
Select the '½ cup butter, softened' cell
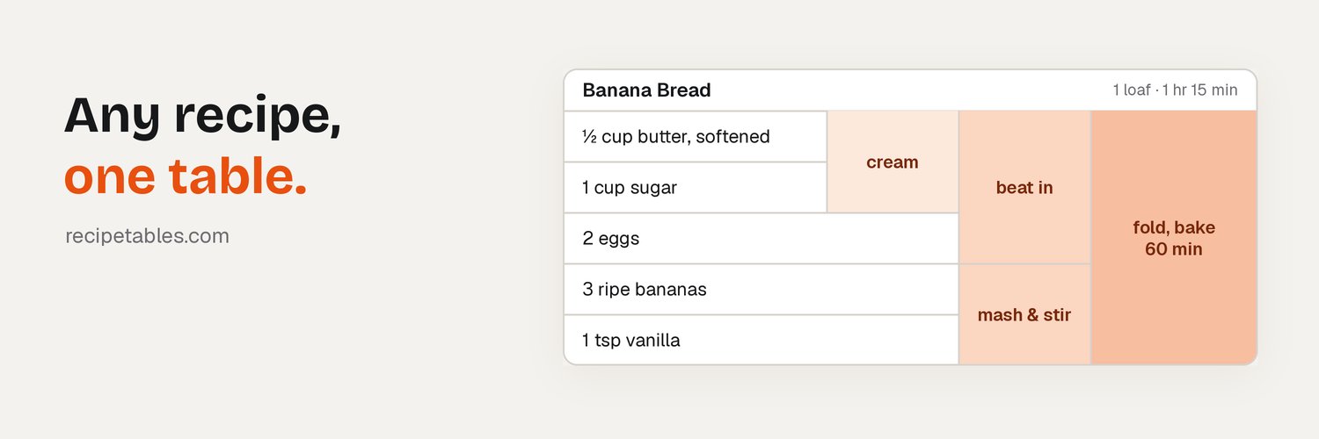coord(696,137)
